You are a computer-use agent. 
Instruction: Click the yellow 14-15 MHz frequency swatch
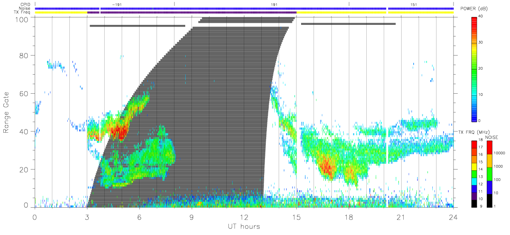(x=474, y=166)
